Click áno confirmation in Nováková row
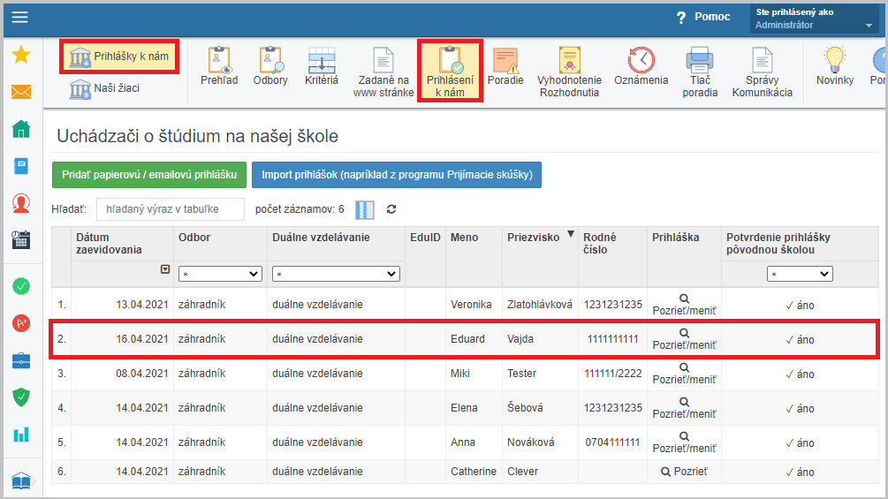The height and width of the screenshot is (499, 888). coord(800,443)
